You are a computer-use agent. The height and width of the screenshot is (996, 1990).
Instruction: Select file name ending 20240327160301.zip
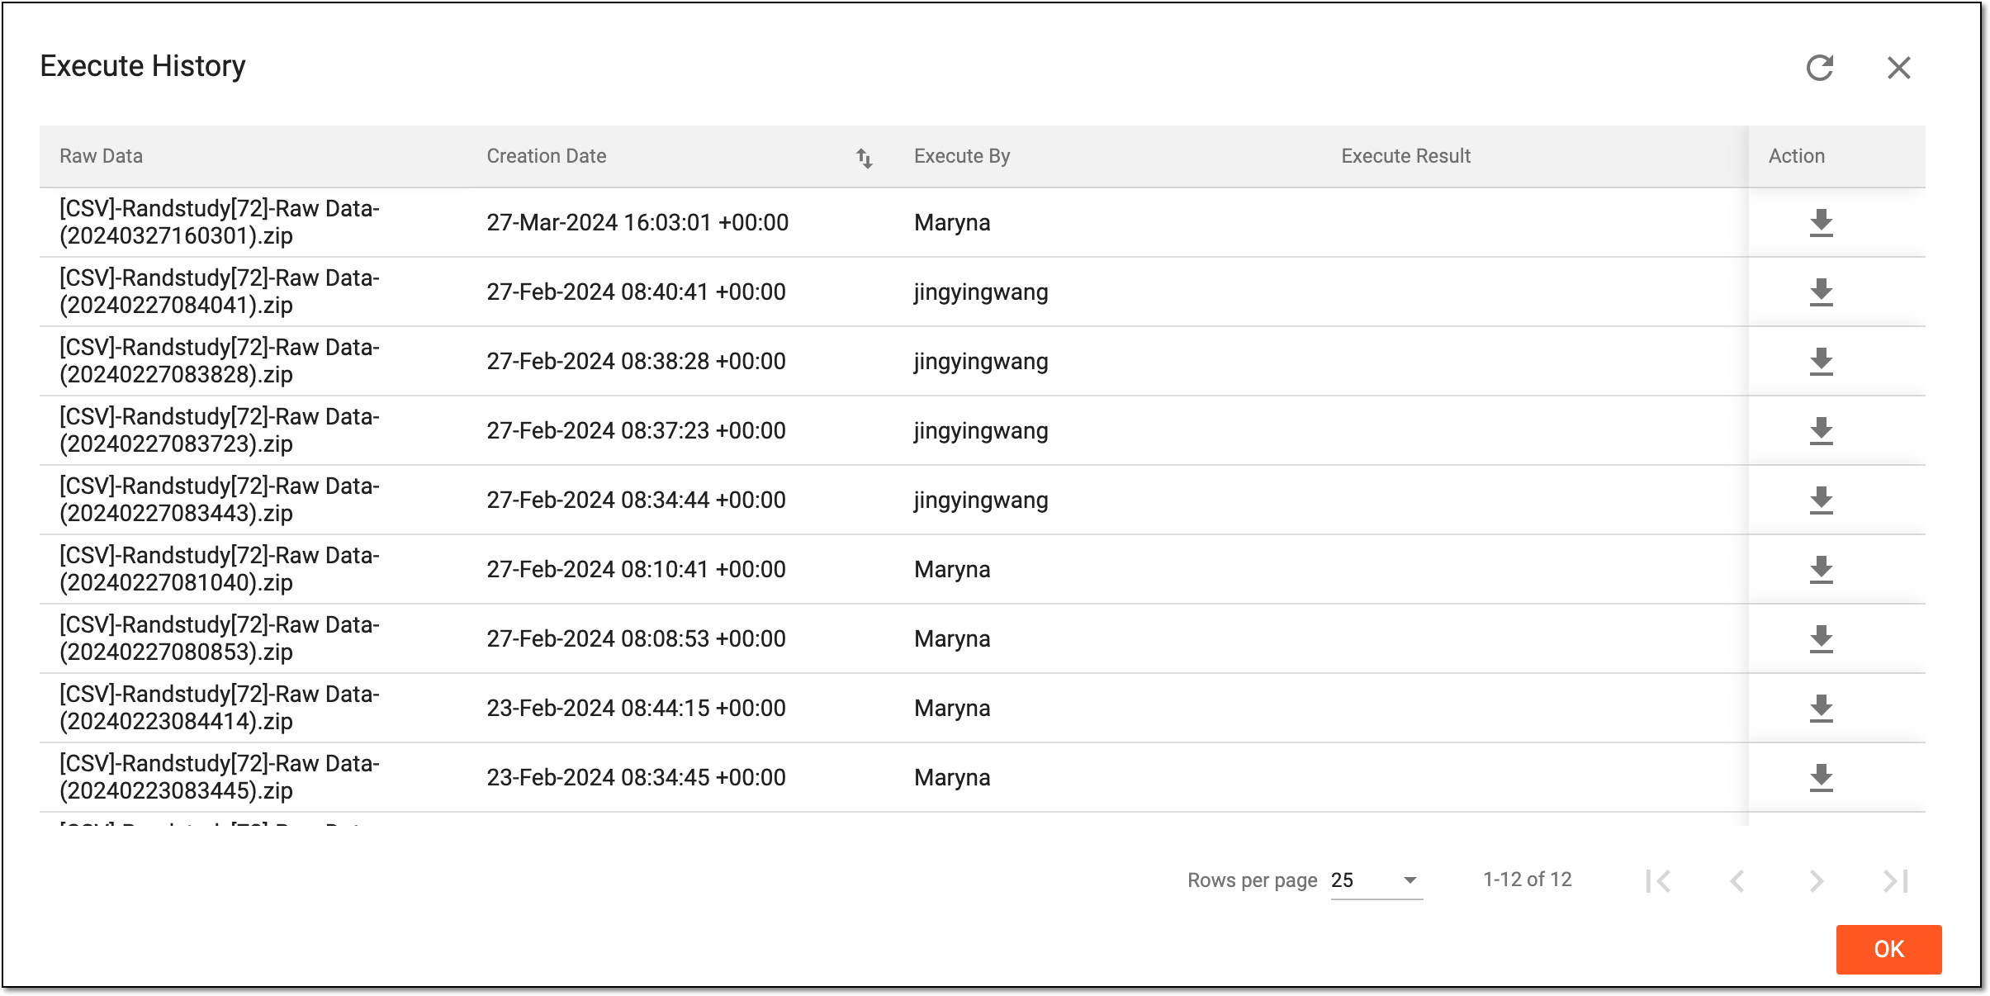pos(220,222)
